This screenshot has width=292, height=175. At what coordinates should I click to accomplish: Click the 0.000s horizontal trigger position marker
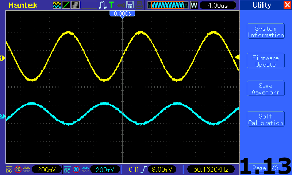tap(122, 13)
